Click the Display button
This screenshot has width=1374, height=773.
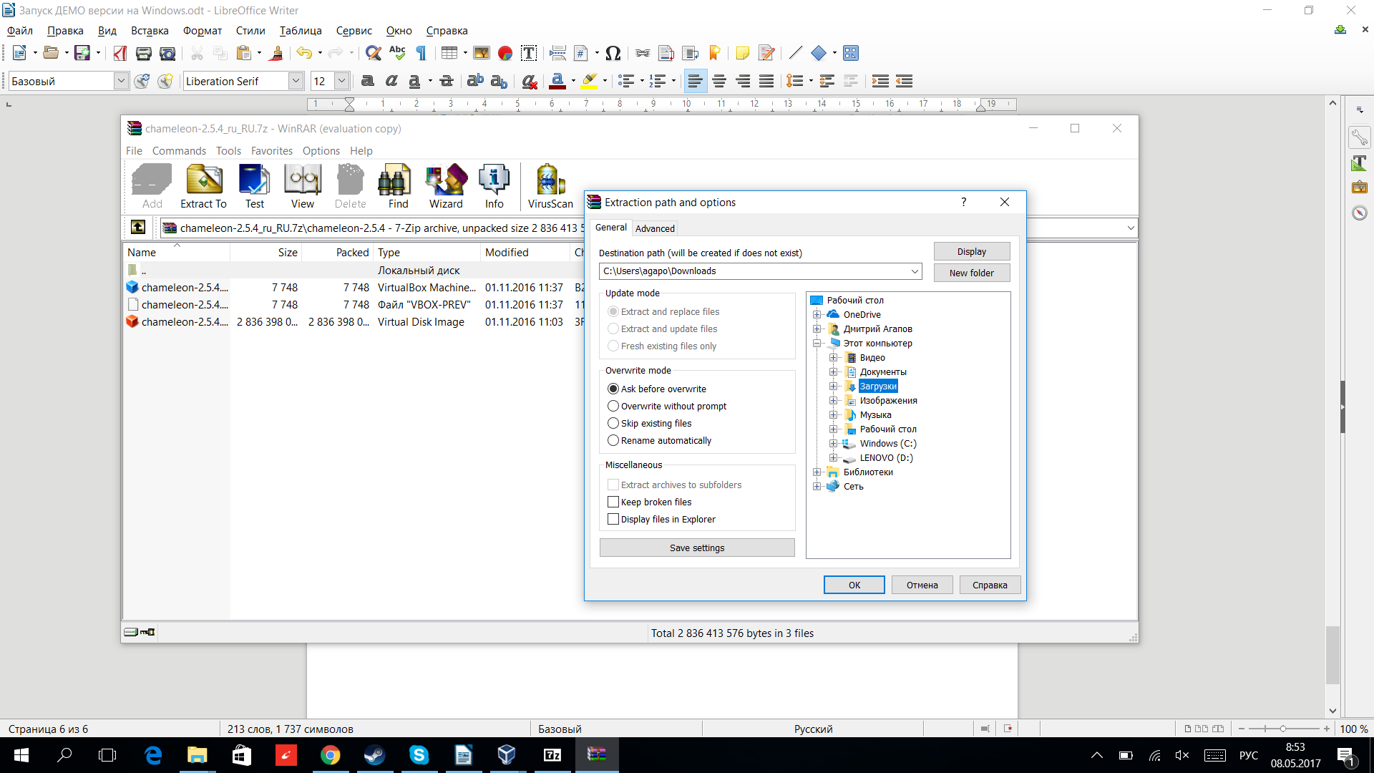pyautogui.click(x=972, y=251)
